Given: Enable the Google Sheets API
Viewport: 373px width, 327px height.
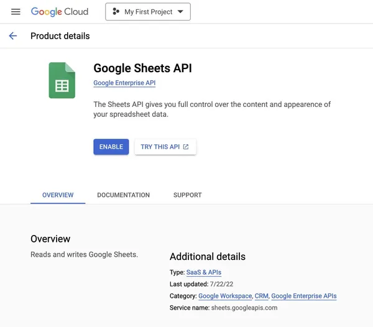Looking at the screenshot, I should click(111, 147).
